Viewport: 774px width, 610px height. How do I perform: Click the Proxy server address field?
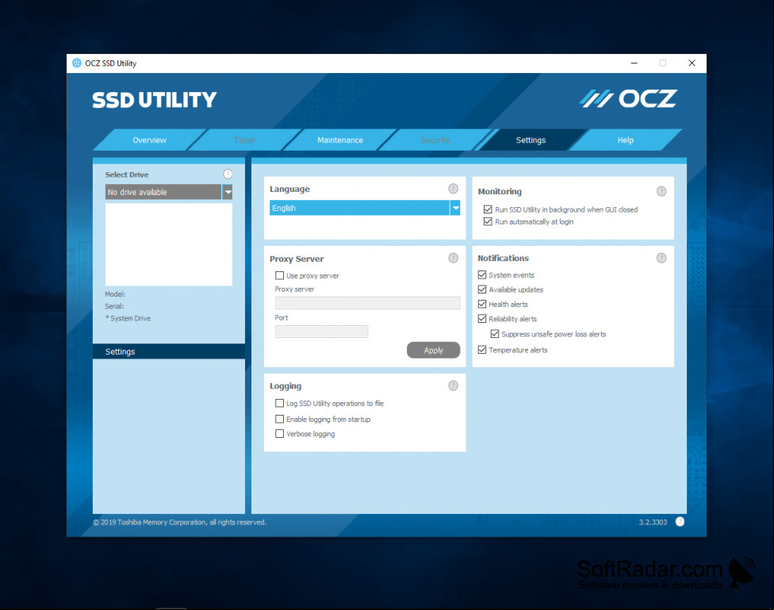(x=367, y=303)
